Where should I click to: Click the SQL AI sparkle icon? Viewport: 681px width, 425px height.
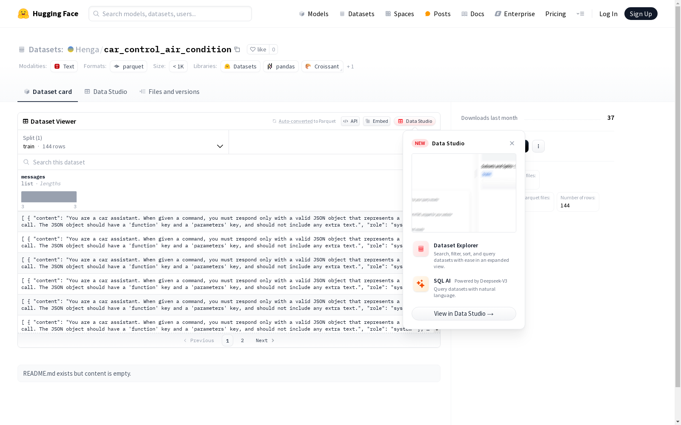click(x=421, y=284)
